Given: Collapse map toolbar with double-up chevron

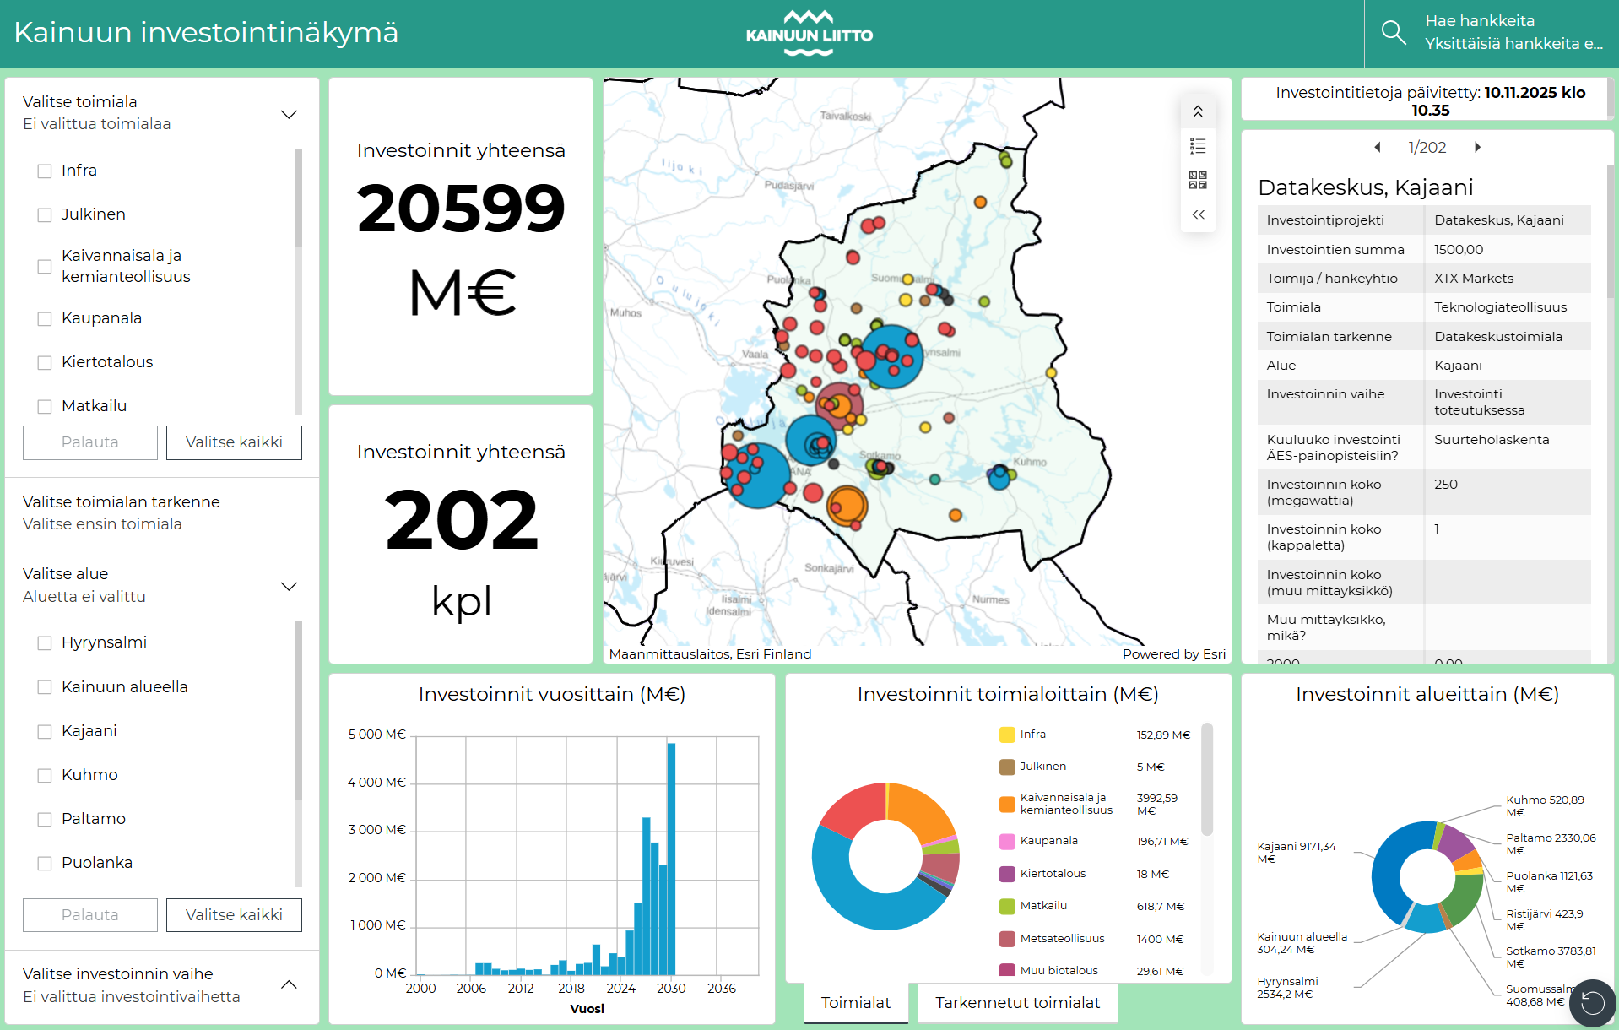Looking at the screenshot, I should tap(1198, 111).
